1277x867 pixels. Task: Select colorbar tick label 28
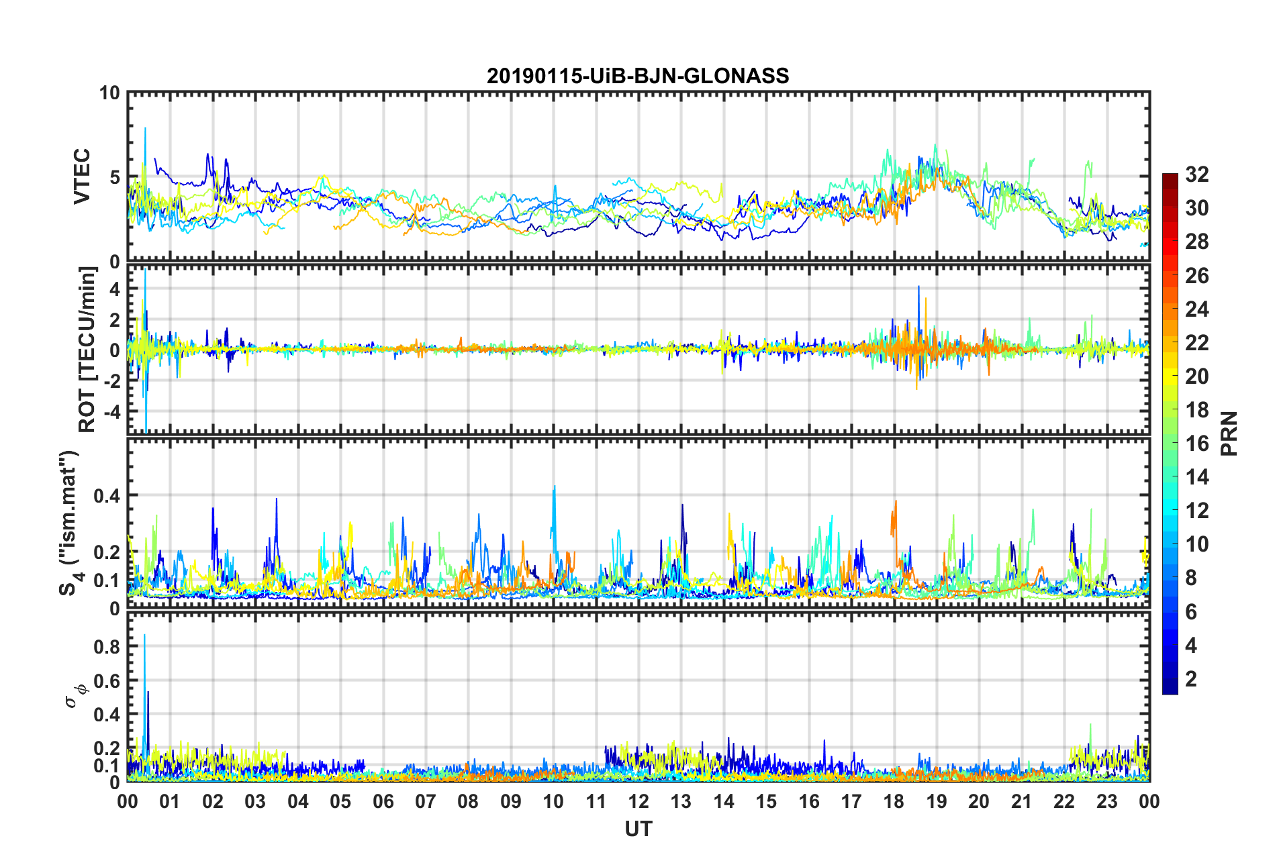coord(1197,242)
